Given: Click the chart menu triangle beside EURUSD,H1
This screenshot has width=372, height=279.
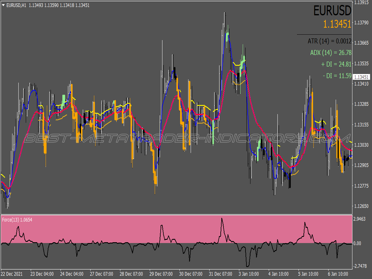Looking at the screenshot, I should [x=3, y=5].
